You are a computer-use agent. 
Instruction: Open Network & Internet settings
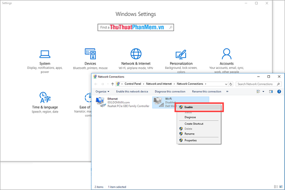pyautogui.click(x=136, y=59)
